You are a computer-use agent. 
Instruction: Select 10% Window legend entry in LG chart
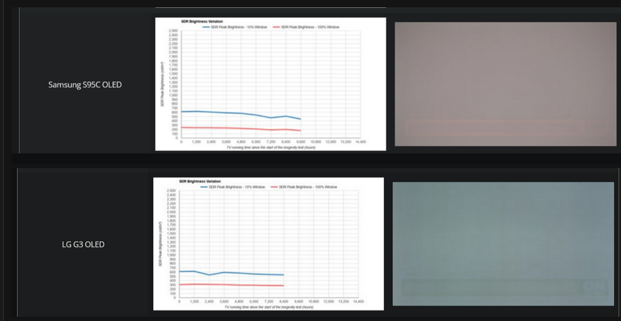[x=232, y=187]
